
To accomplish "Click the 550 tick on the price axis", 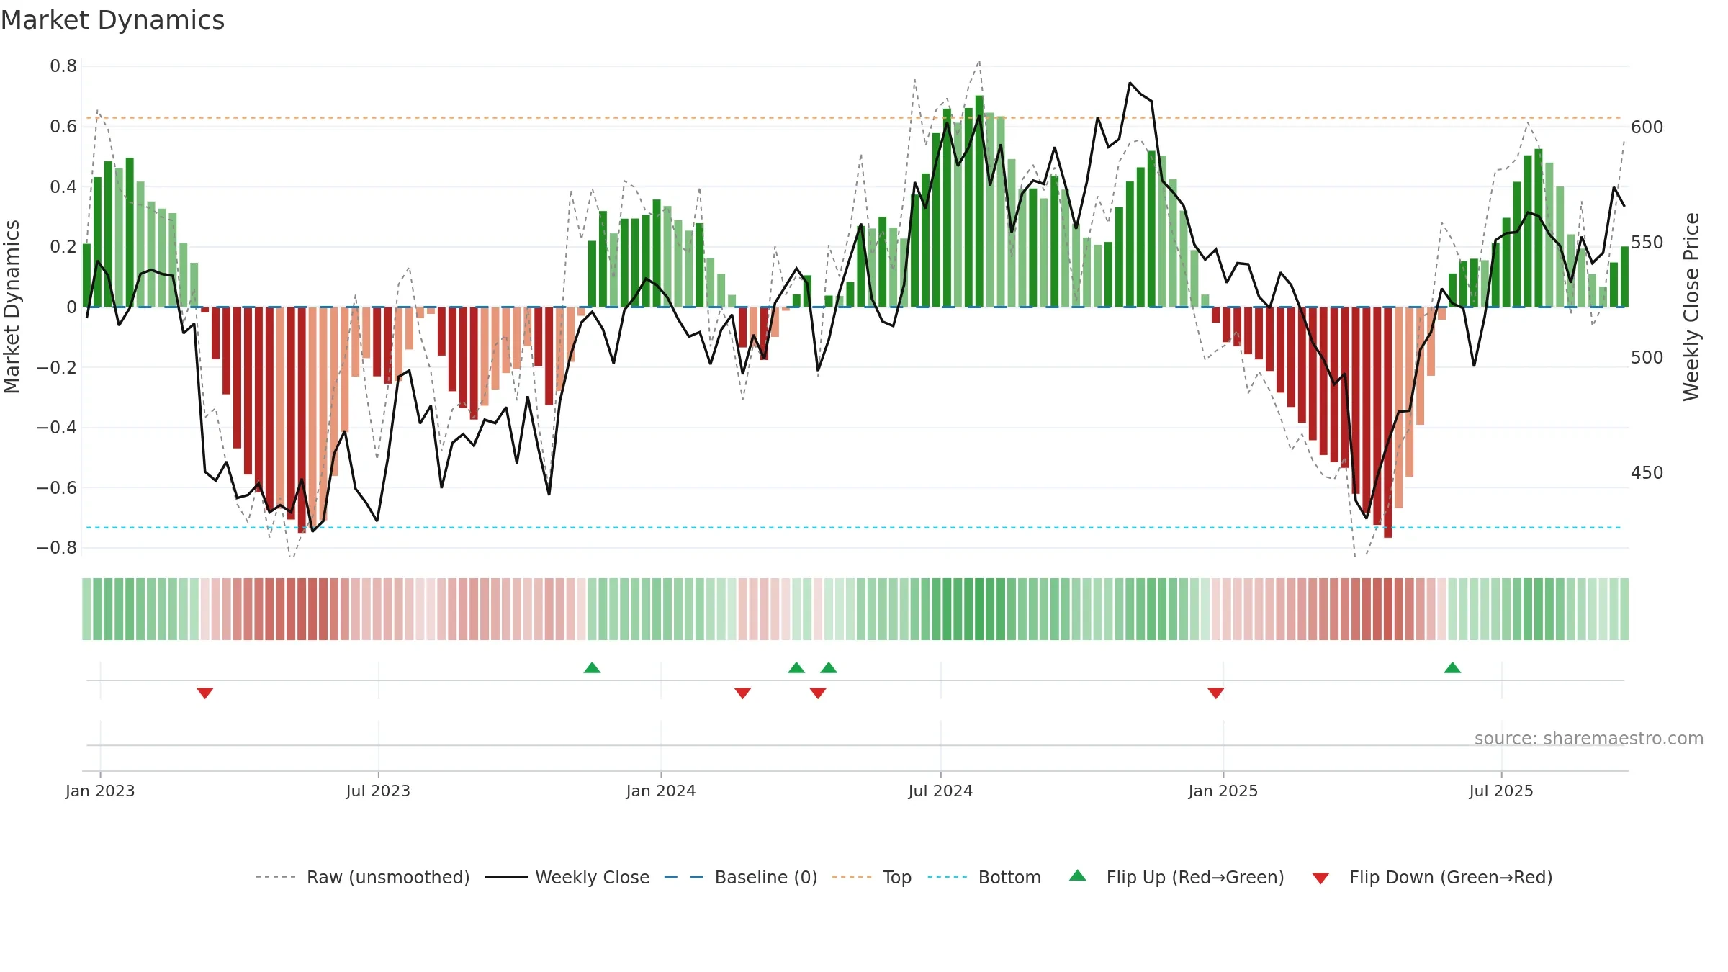I will [1647, 243].
